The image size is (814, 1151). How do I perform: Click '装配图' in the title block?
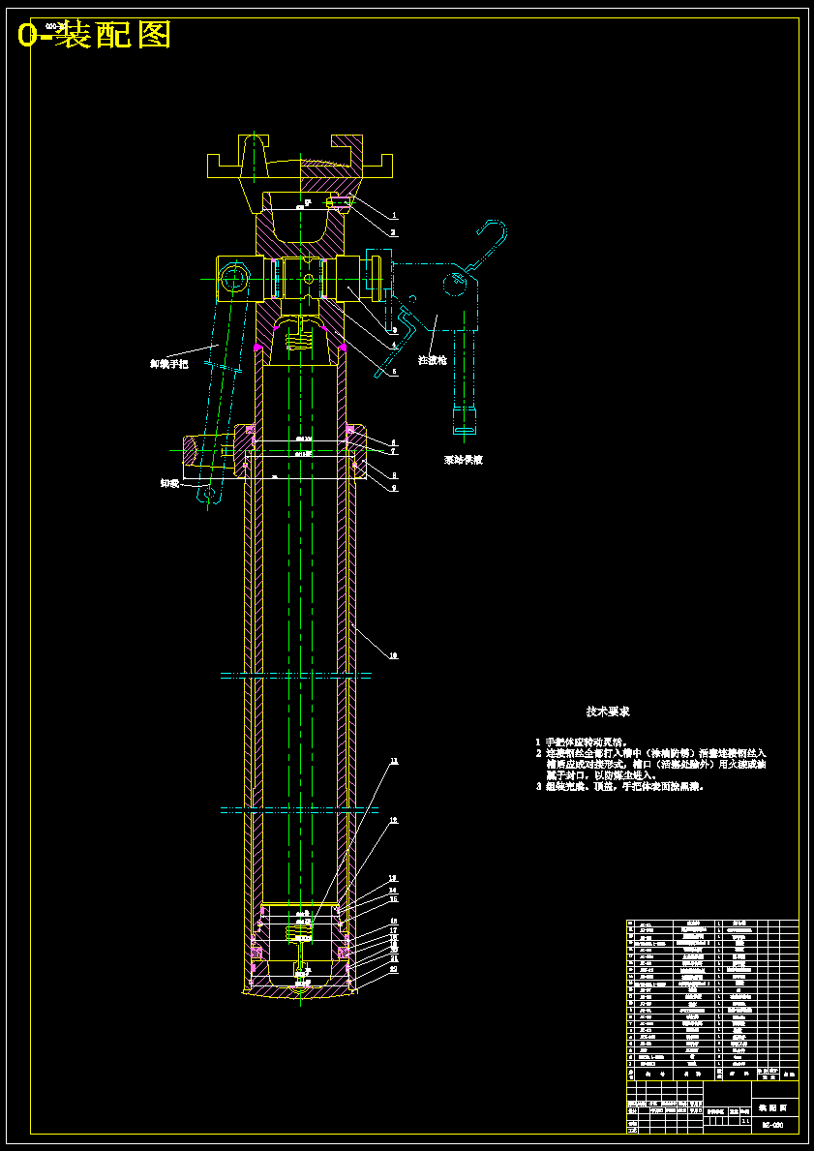point(772,1107)
